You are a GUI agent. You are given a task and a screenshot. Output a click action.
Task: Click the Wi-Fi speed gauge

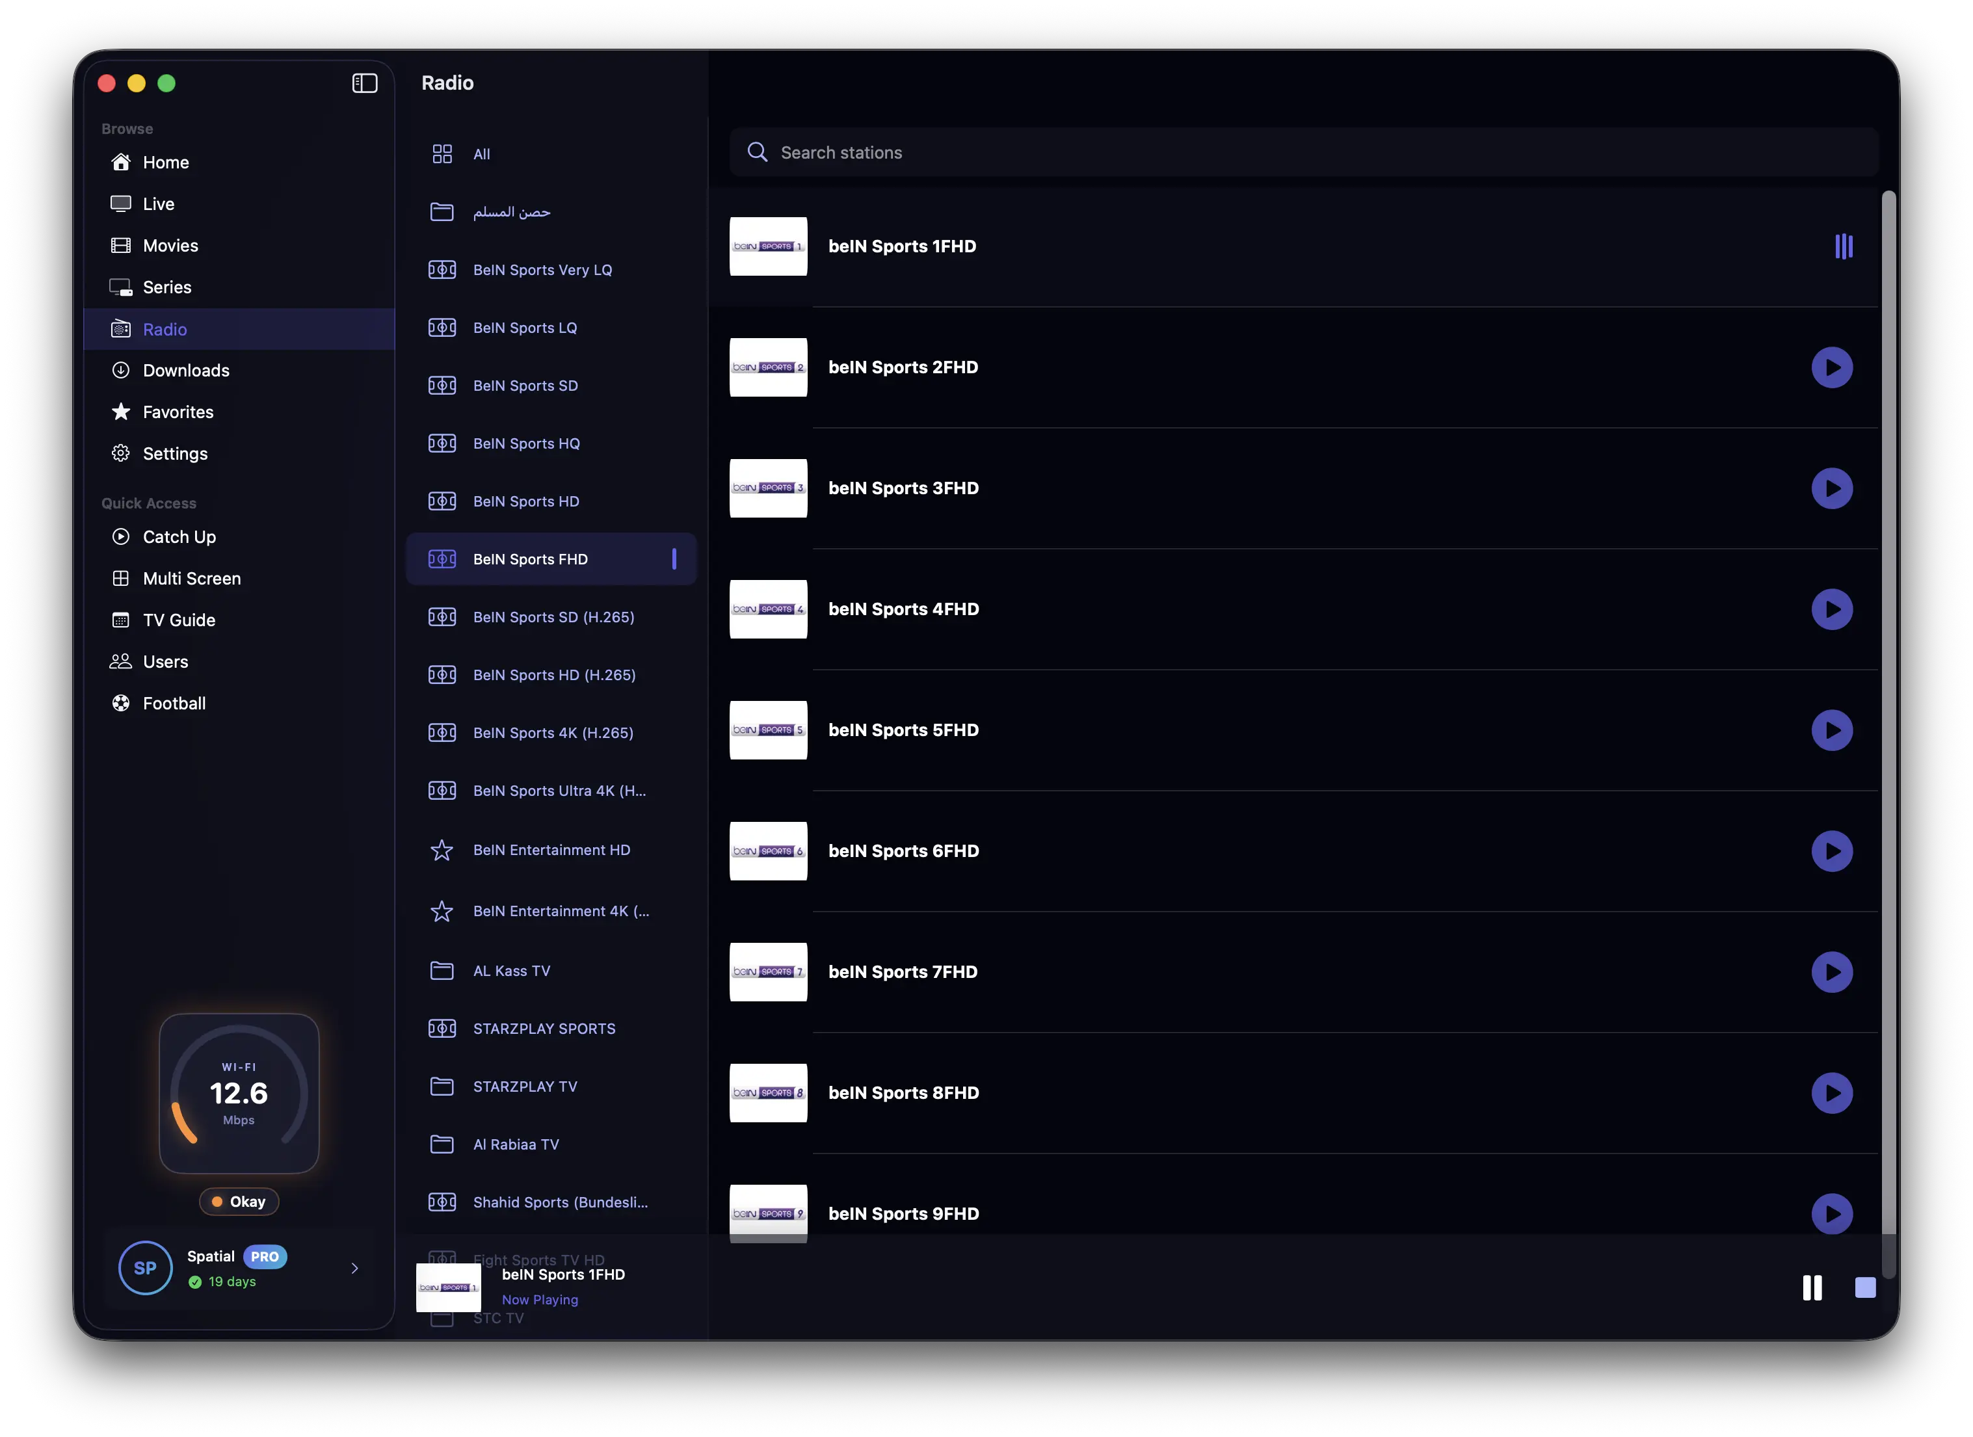coord(239,1094)
